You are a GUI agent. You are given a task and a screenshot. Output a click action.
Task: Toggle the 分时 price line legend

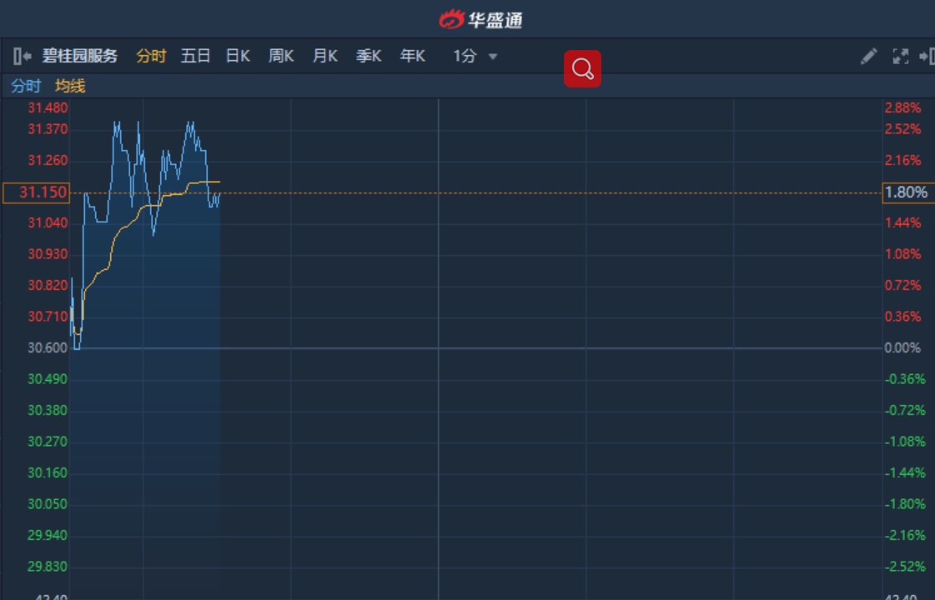coord(25,86)
